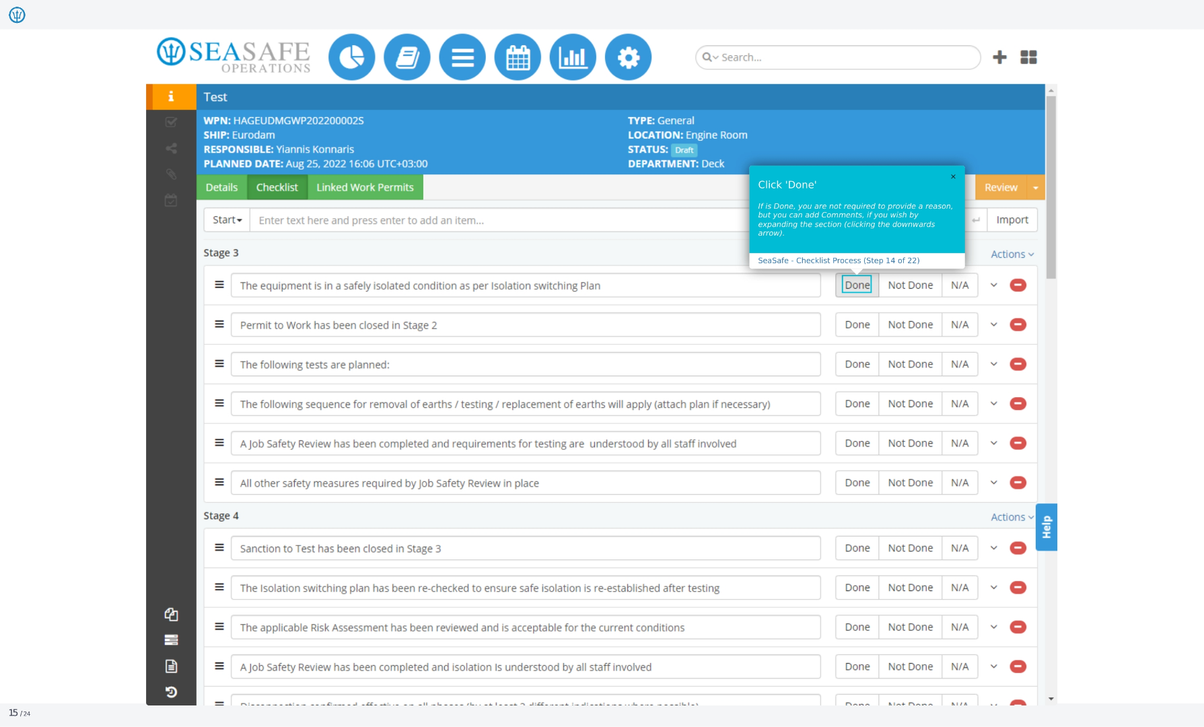Click the document page sidebar icon
Image resolution: width=1204 pixels, height=727 pixels.
pos(171,666)
